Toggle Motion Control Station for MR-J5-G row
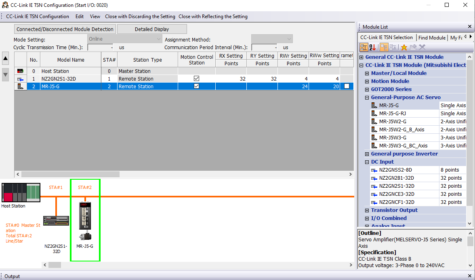The height and width of the screenshot is (280, 475). (x=197, y=86)
